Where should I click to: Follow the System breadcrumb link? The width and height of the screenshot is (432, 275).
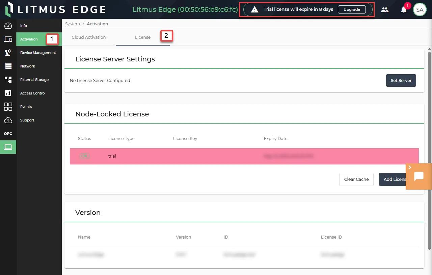pyautogui.click(x=73, y=24)
